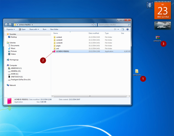Open the Videos library

pyautogui.click(x=13, y=54)
